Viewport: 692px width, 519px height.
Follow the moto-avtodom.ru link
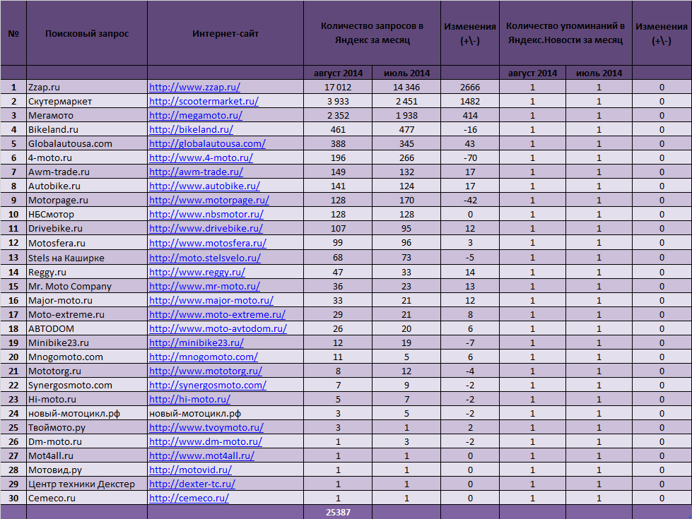pos(218,328)
